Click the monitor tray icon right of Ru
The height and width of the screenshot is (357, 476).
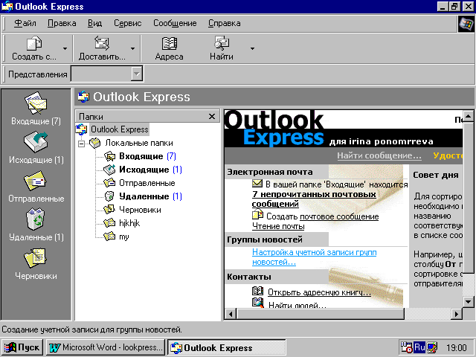point(432,347)
